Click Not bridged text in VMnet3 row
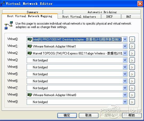Viewport: 144px width, 121px height. point(40,60)
